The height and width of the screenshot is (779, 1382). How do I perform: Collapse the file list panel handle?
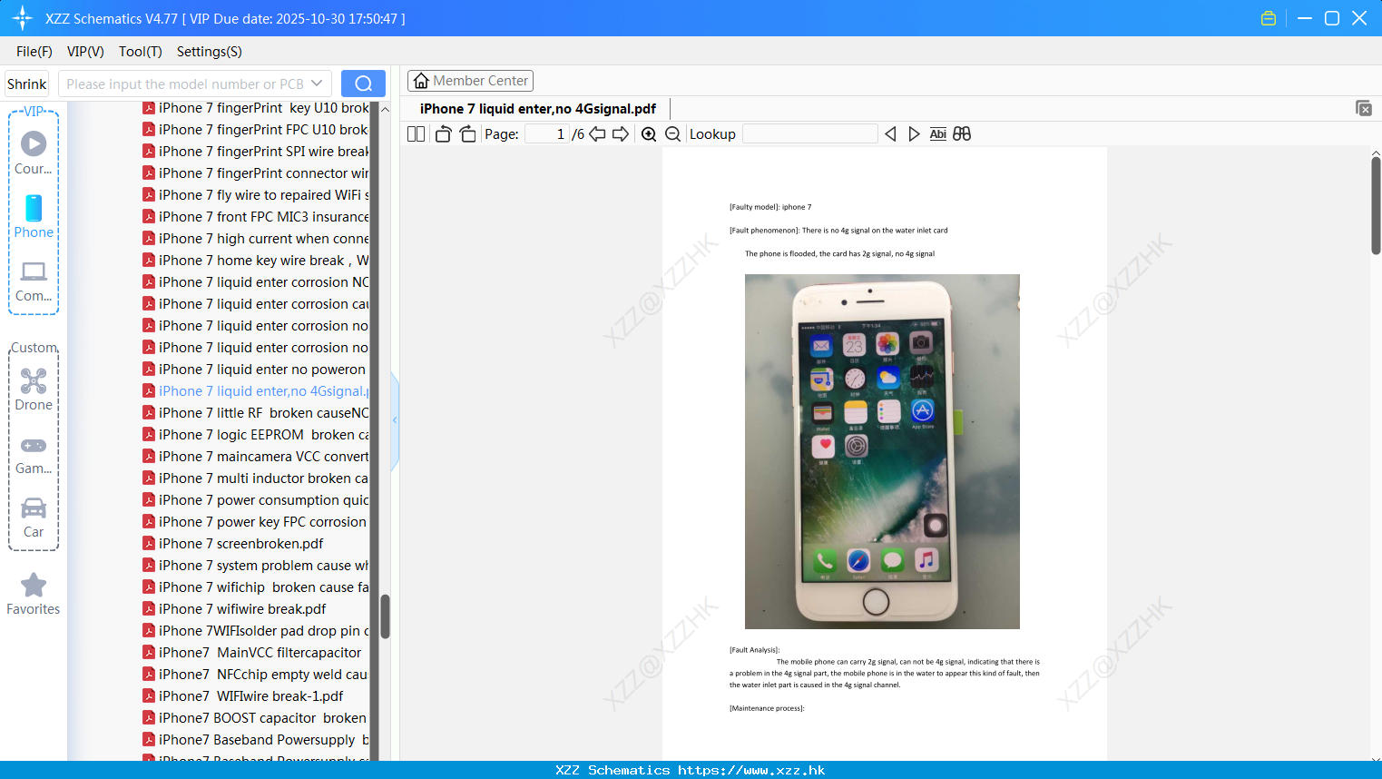coord(395,420)
